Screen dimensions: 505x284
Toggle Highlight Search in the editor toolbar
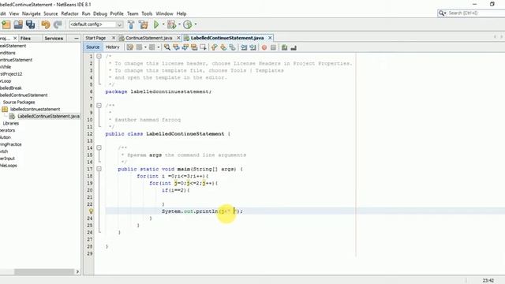[x=194, y=47]
